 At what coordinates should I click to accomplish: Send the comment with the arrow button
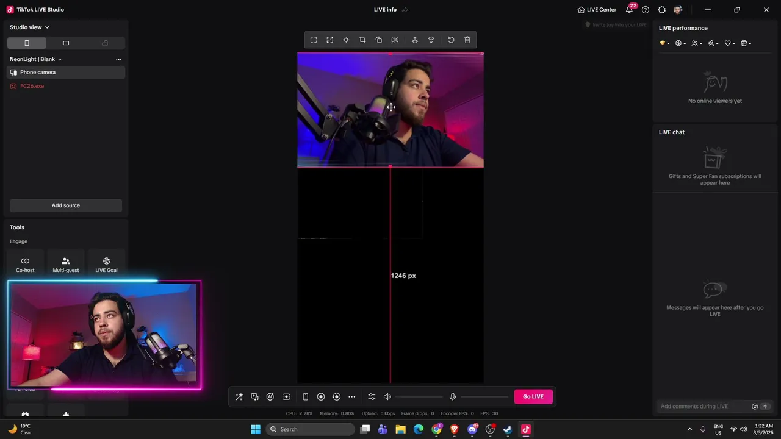point(765,407)
